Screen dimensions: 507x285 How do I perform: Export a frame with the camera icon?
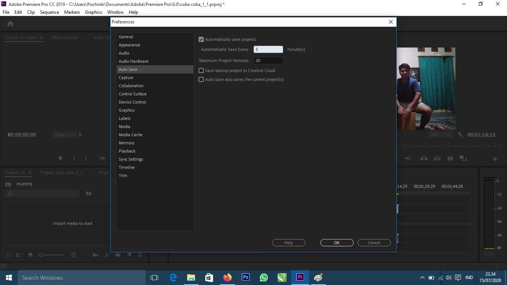450,159
